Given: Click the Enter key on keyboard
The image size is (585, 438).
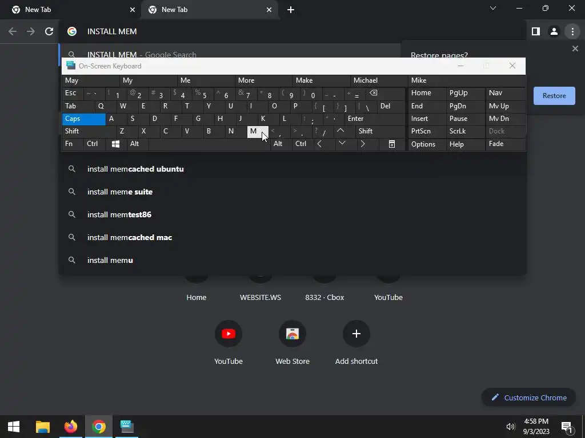Looking at the screenshot, I should (x=375, y=119).
